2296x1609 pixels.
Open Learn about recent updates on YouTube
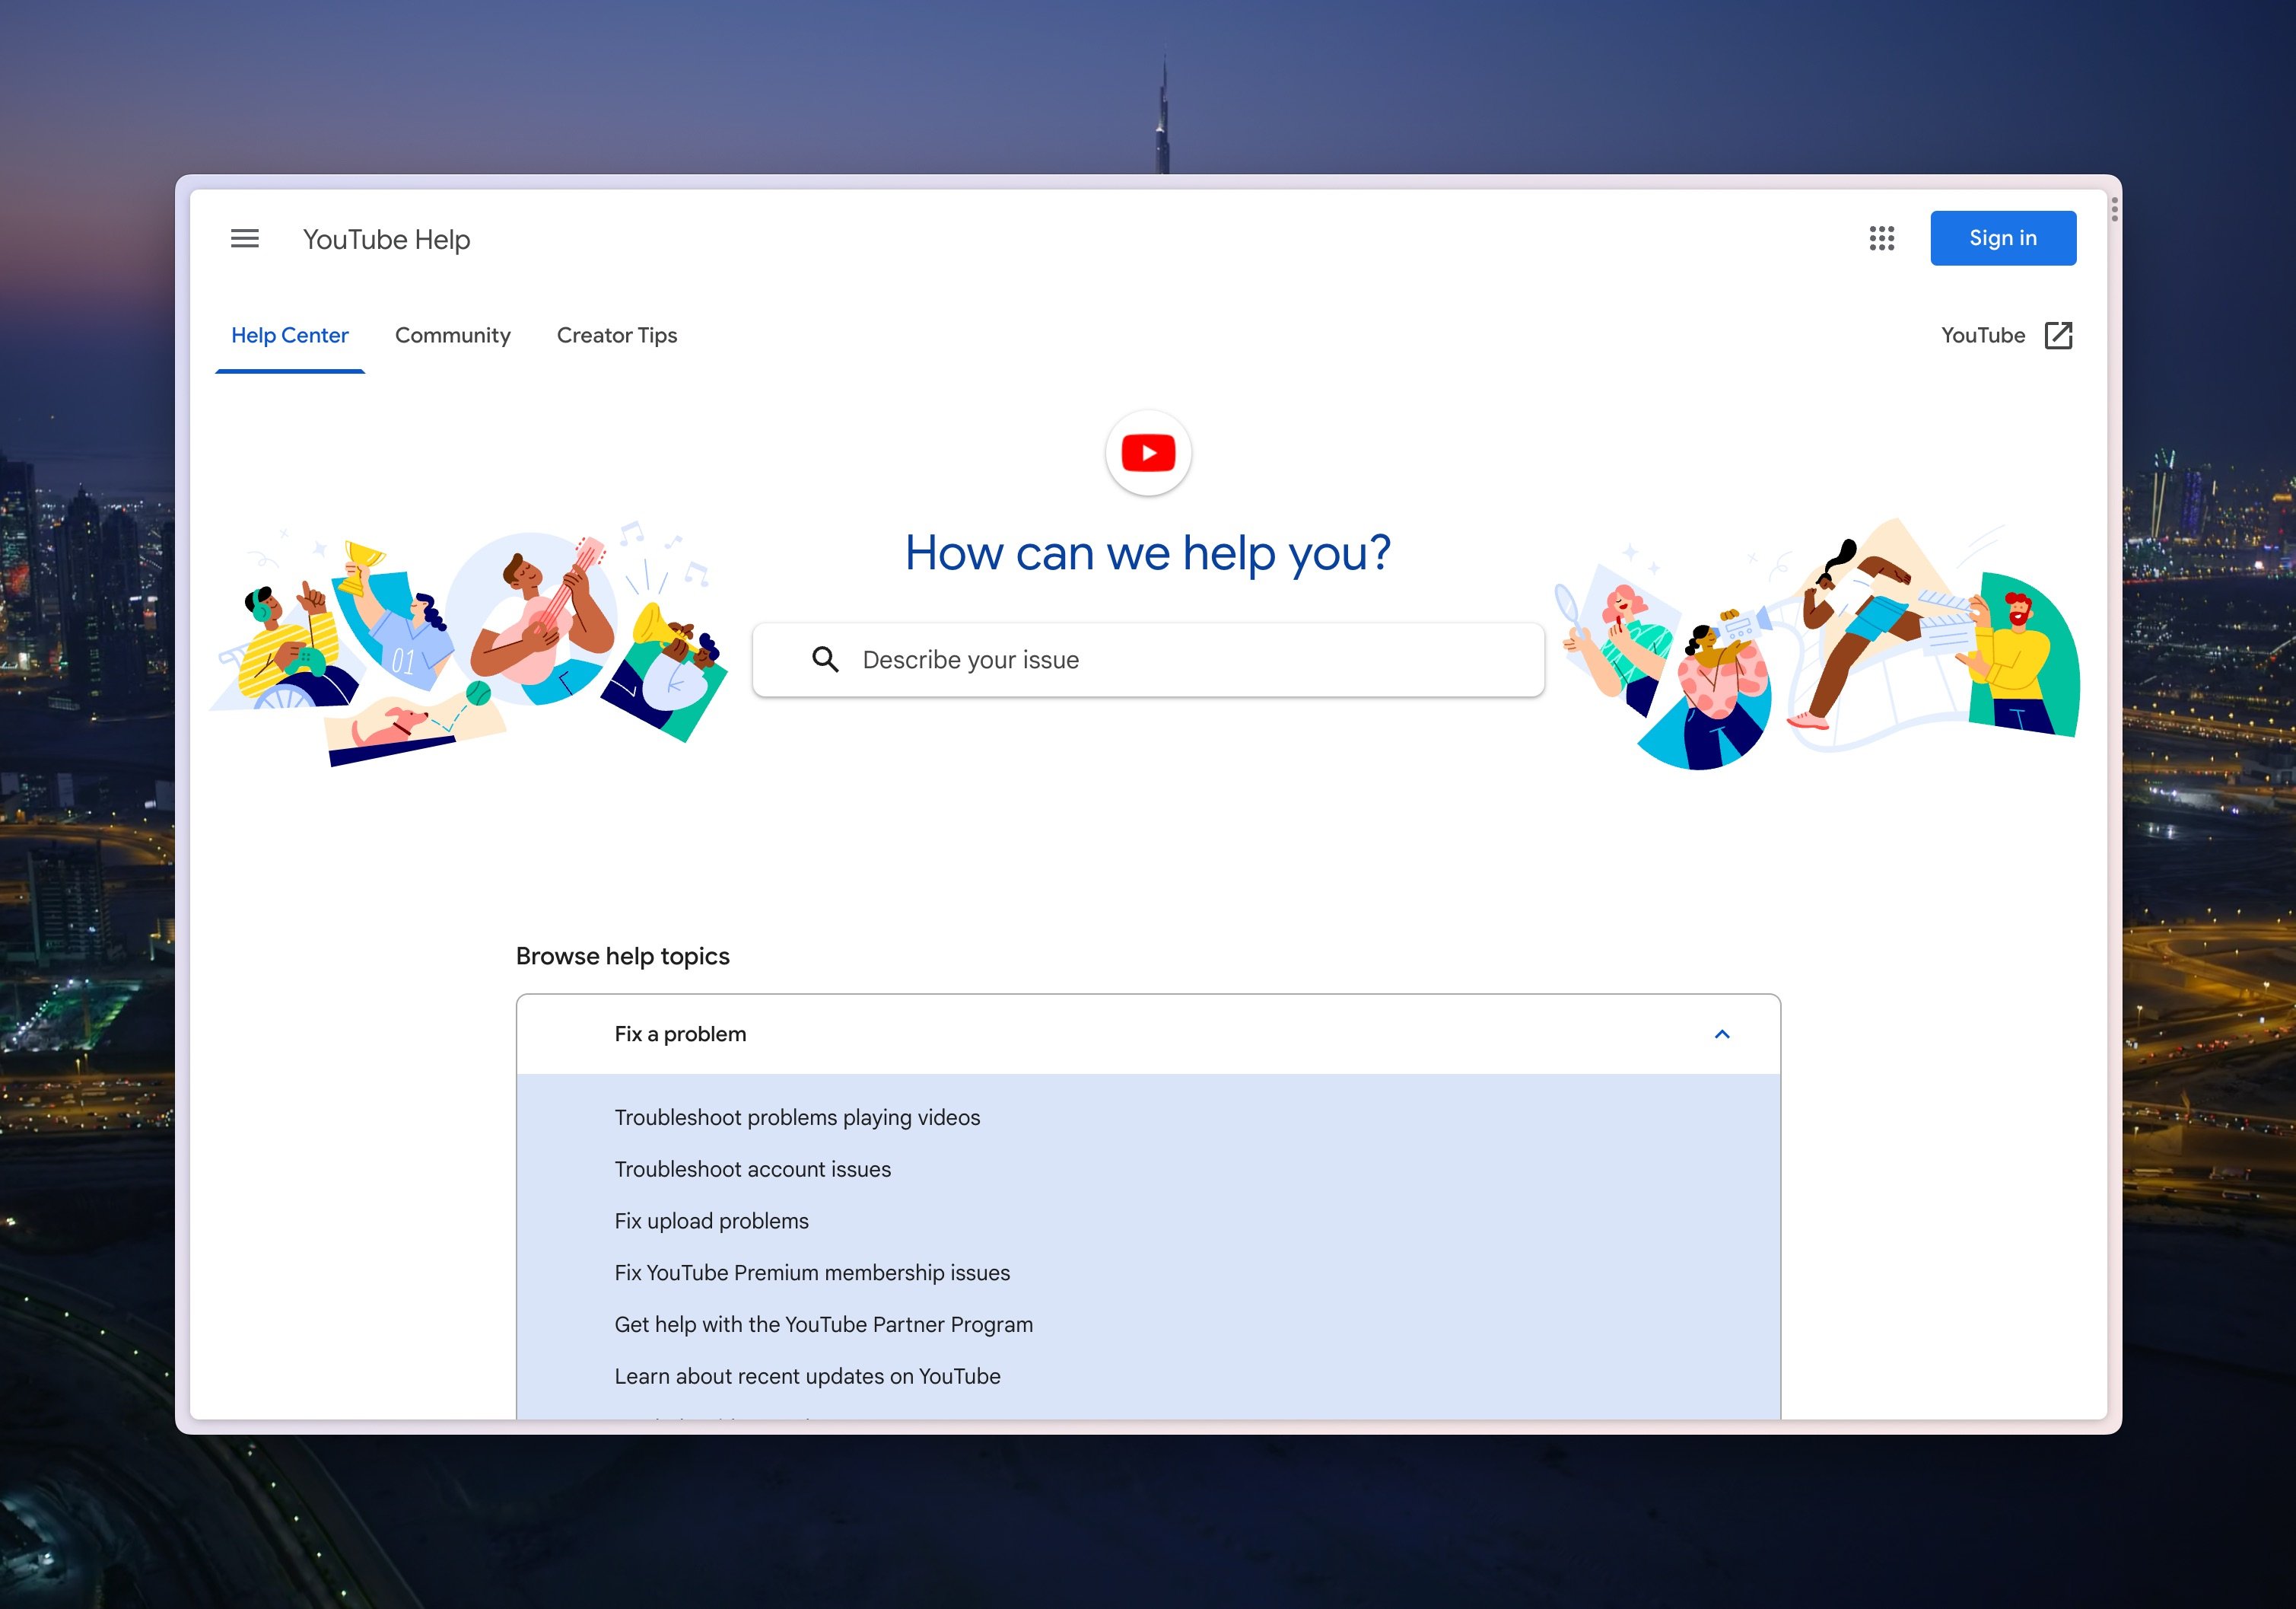tap(807, 1376)
